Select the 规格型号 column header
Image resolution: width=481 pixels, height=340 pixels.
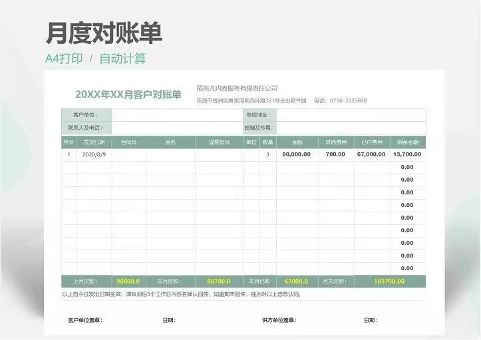coord(220,142)
